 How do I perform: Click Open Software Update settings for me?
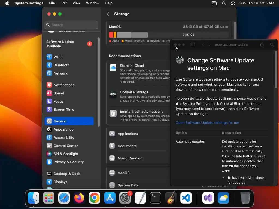click(x=207, y=123)
